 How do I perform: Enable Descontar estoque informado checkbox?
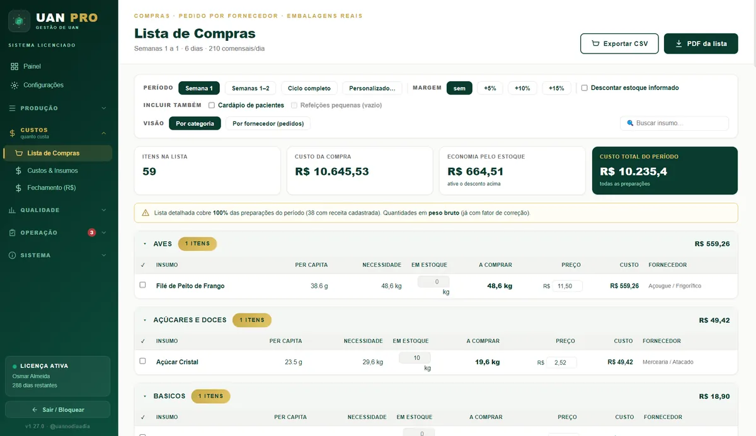(585, 88)
